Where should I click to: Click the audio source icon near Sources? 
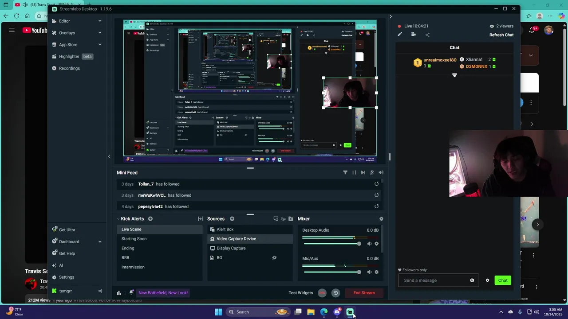(x=284, y=219)
